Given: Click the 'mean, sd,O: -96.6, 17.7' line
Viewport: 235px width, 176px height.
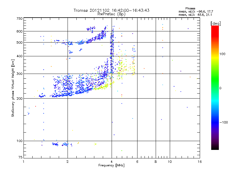Looking at the screenshot, I should (196, 12).
